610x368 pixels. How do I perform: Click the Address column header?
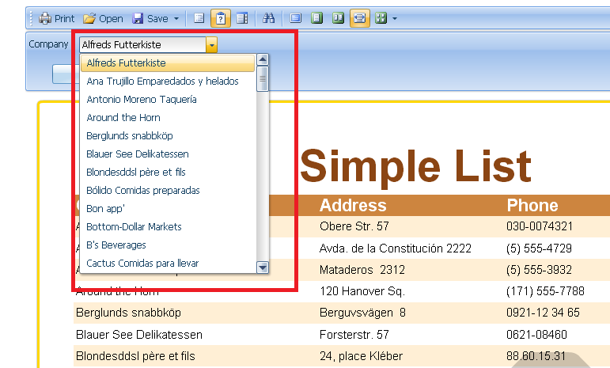(x=353, y=206)
